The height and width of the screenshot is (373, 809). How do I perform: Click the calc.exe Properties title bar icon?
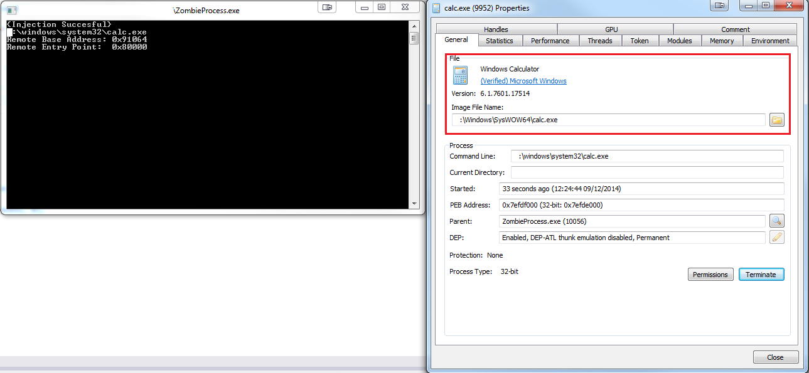tap(436, 8)
